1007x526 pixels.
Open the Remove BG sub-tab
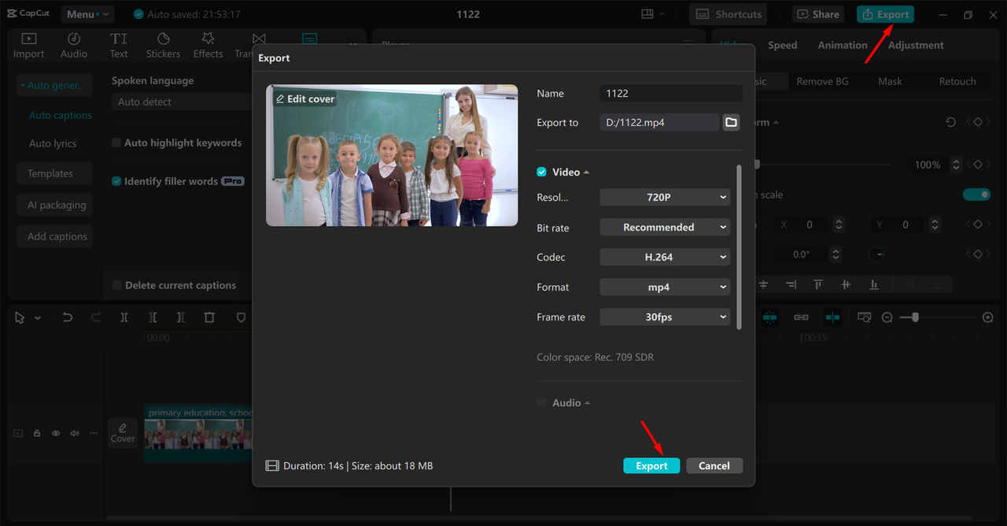pos(822,81)
